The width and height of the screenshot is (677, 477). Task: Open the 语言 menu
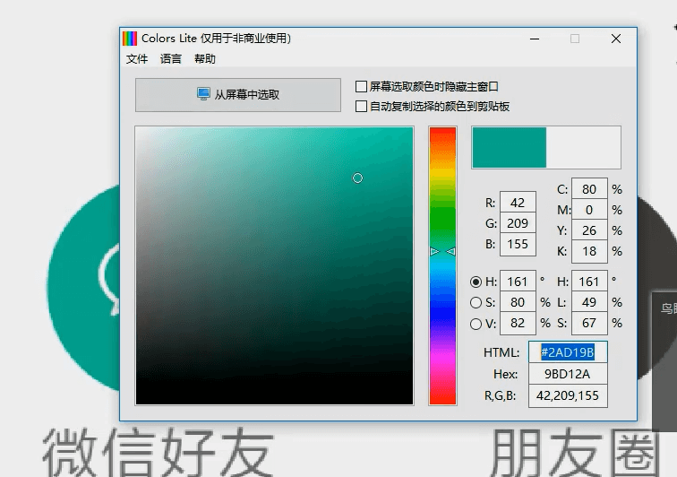(170, 59)
